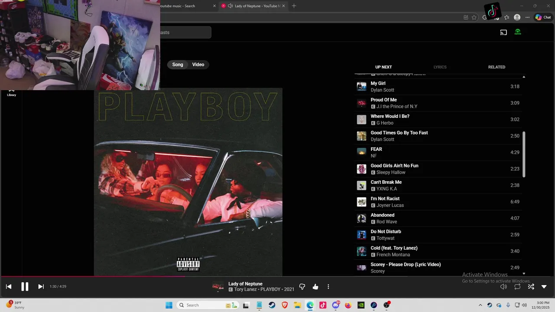
Task: Click the Abandoned album thumbnail
Action: pos(362,218)
